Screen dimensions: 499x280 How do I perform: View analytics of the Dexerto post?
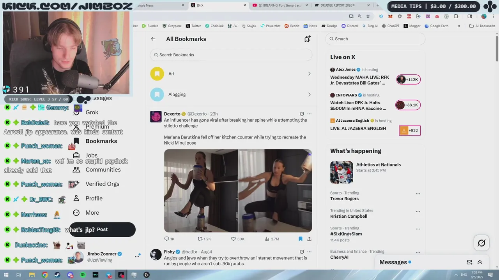click(272, 239)
